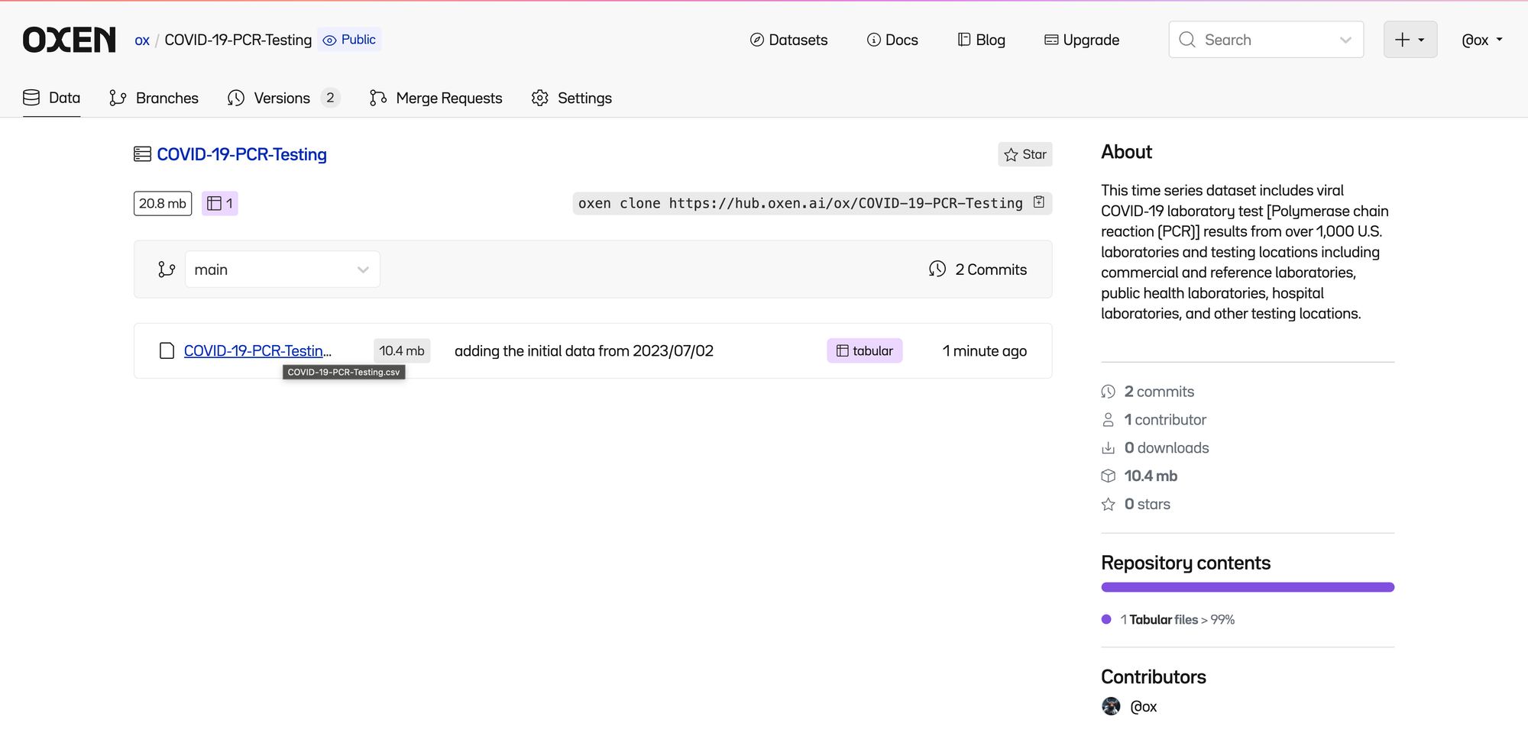
Task: Click the @ox contributor avatar
Action: tap(1111, 706)
